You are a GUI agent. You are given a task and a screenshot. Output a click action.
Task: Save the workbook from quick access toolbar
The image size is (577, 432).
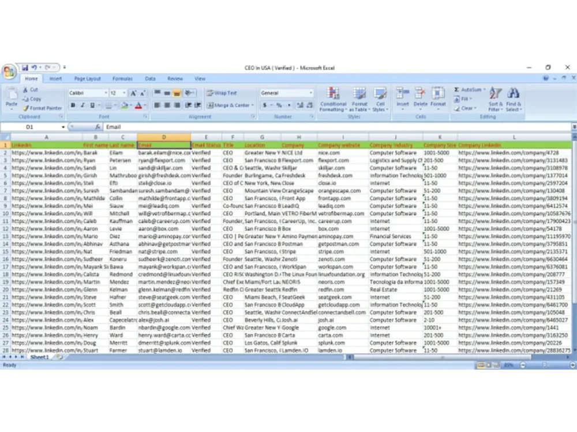(25, 67)
